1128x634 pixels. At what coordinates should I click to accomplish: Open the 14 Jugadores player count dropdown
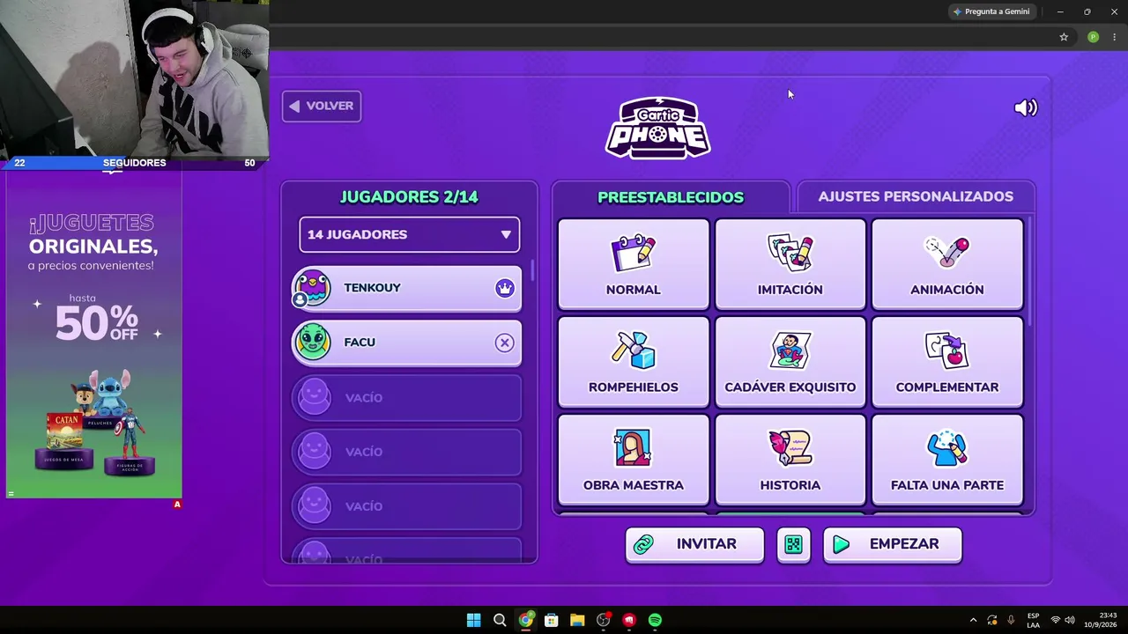pyautogui.click(x=409, y=235)
